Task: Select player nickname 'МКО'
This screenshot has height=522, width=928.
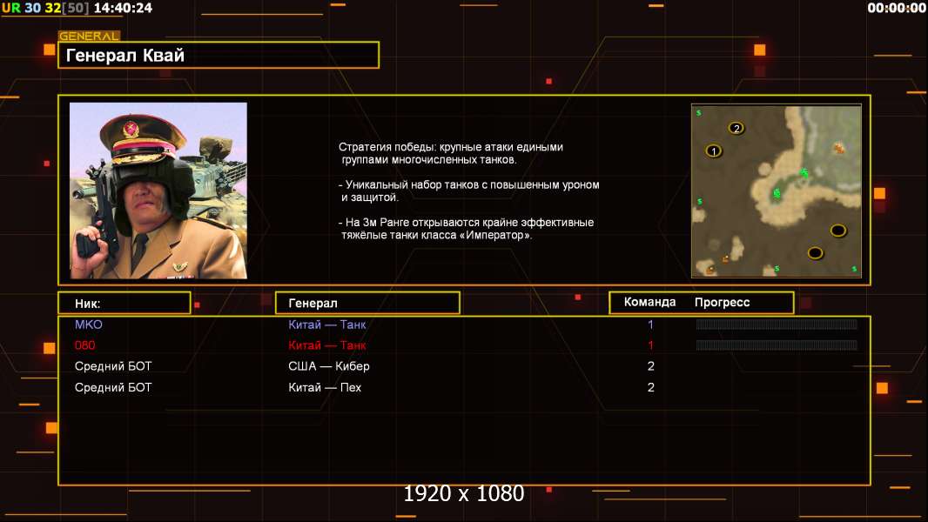Action: 88,325
